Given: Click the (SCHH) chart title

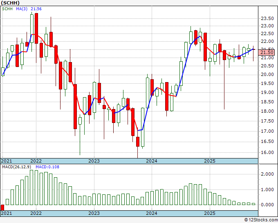Looking at the screenshot, I should coord(10,3).
